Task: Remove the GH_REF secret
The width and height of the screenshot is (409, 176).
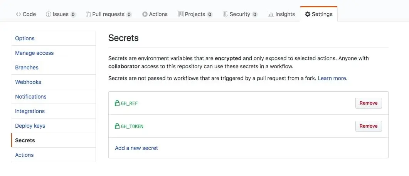Action: point(368,103)
